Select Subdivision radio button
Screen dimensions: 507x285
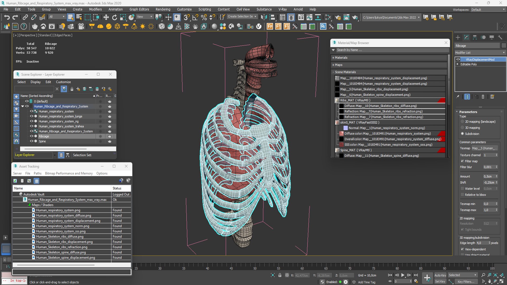[x=462, y=134]
